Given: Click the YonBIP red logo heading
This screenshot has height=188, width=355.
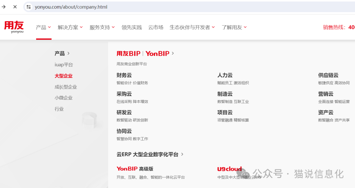Looking at the screenshot, I should [157, 53].
